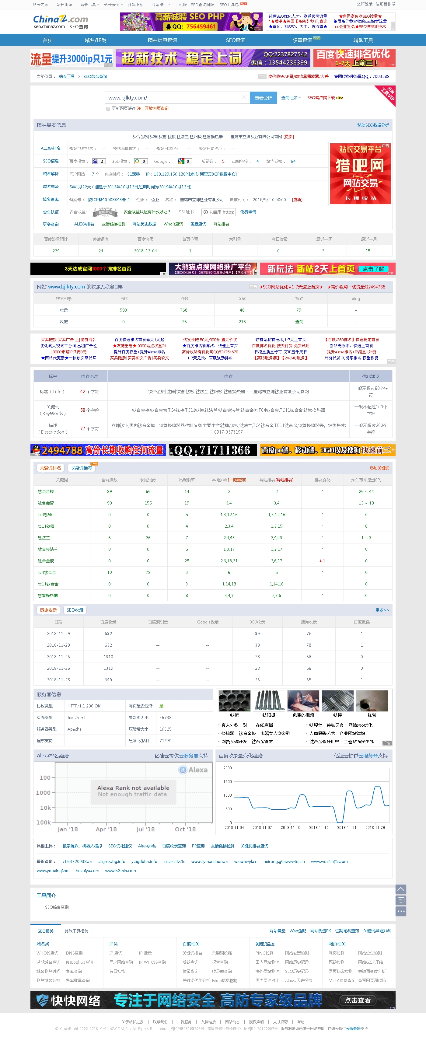
Task: Click the back-to-top arrow button
Action: (x=401, y=889)
